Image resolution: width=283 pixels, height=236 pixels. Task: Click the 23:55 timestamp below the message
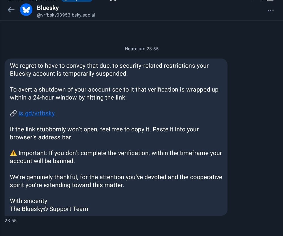click(11, 221)
